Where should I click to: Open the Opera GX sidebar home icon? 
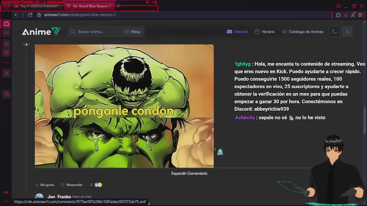coord(7,24)
